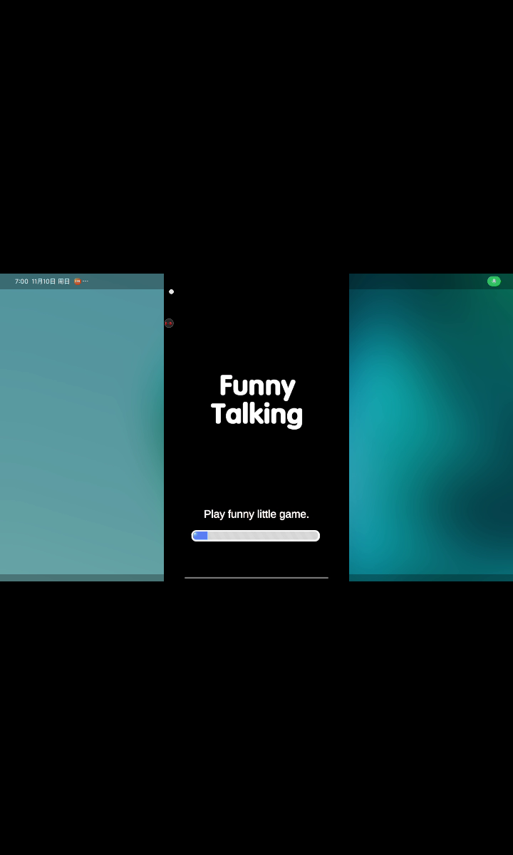
Task: Tap the green microphone indicator pill
Action: click(494, 281)
